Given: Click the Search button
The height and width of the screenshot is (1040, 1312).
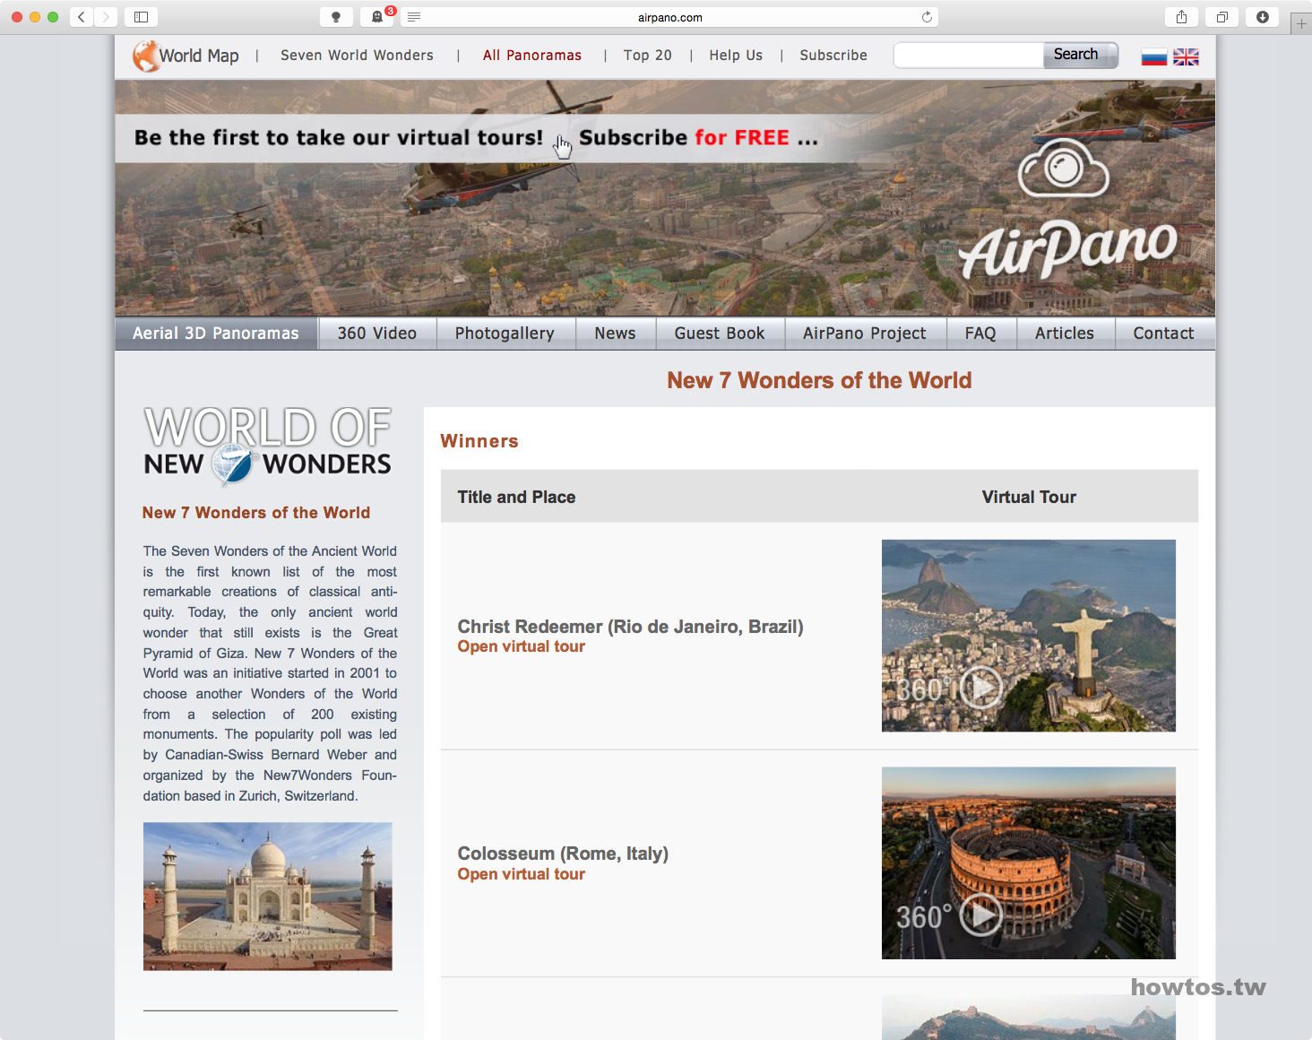Looking at the screenshot, I should (1081, 56).
